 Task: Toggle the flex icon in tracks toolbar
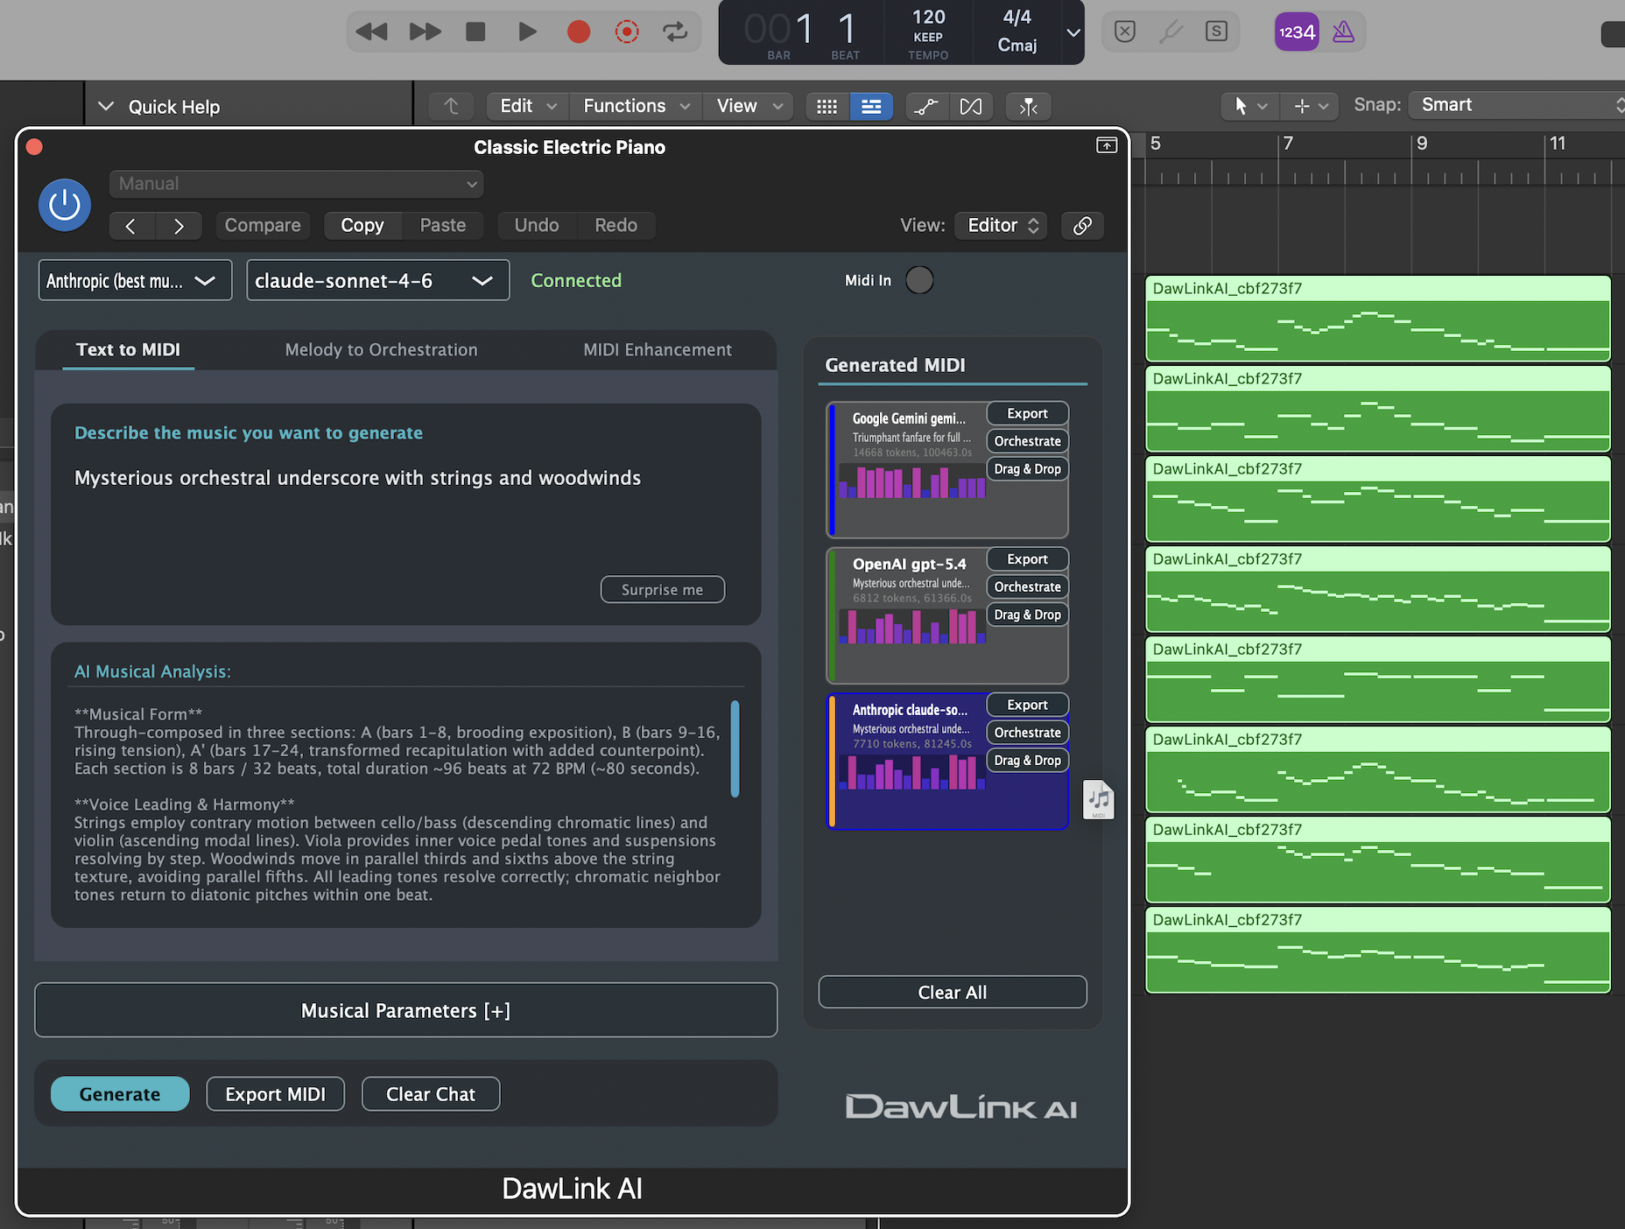pyautogui.click(x=971, y=107)
